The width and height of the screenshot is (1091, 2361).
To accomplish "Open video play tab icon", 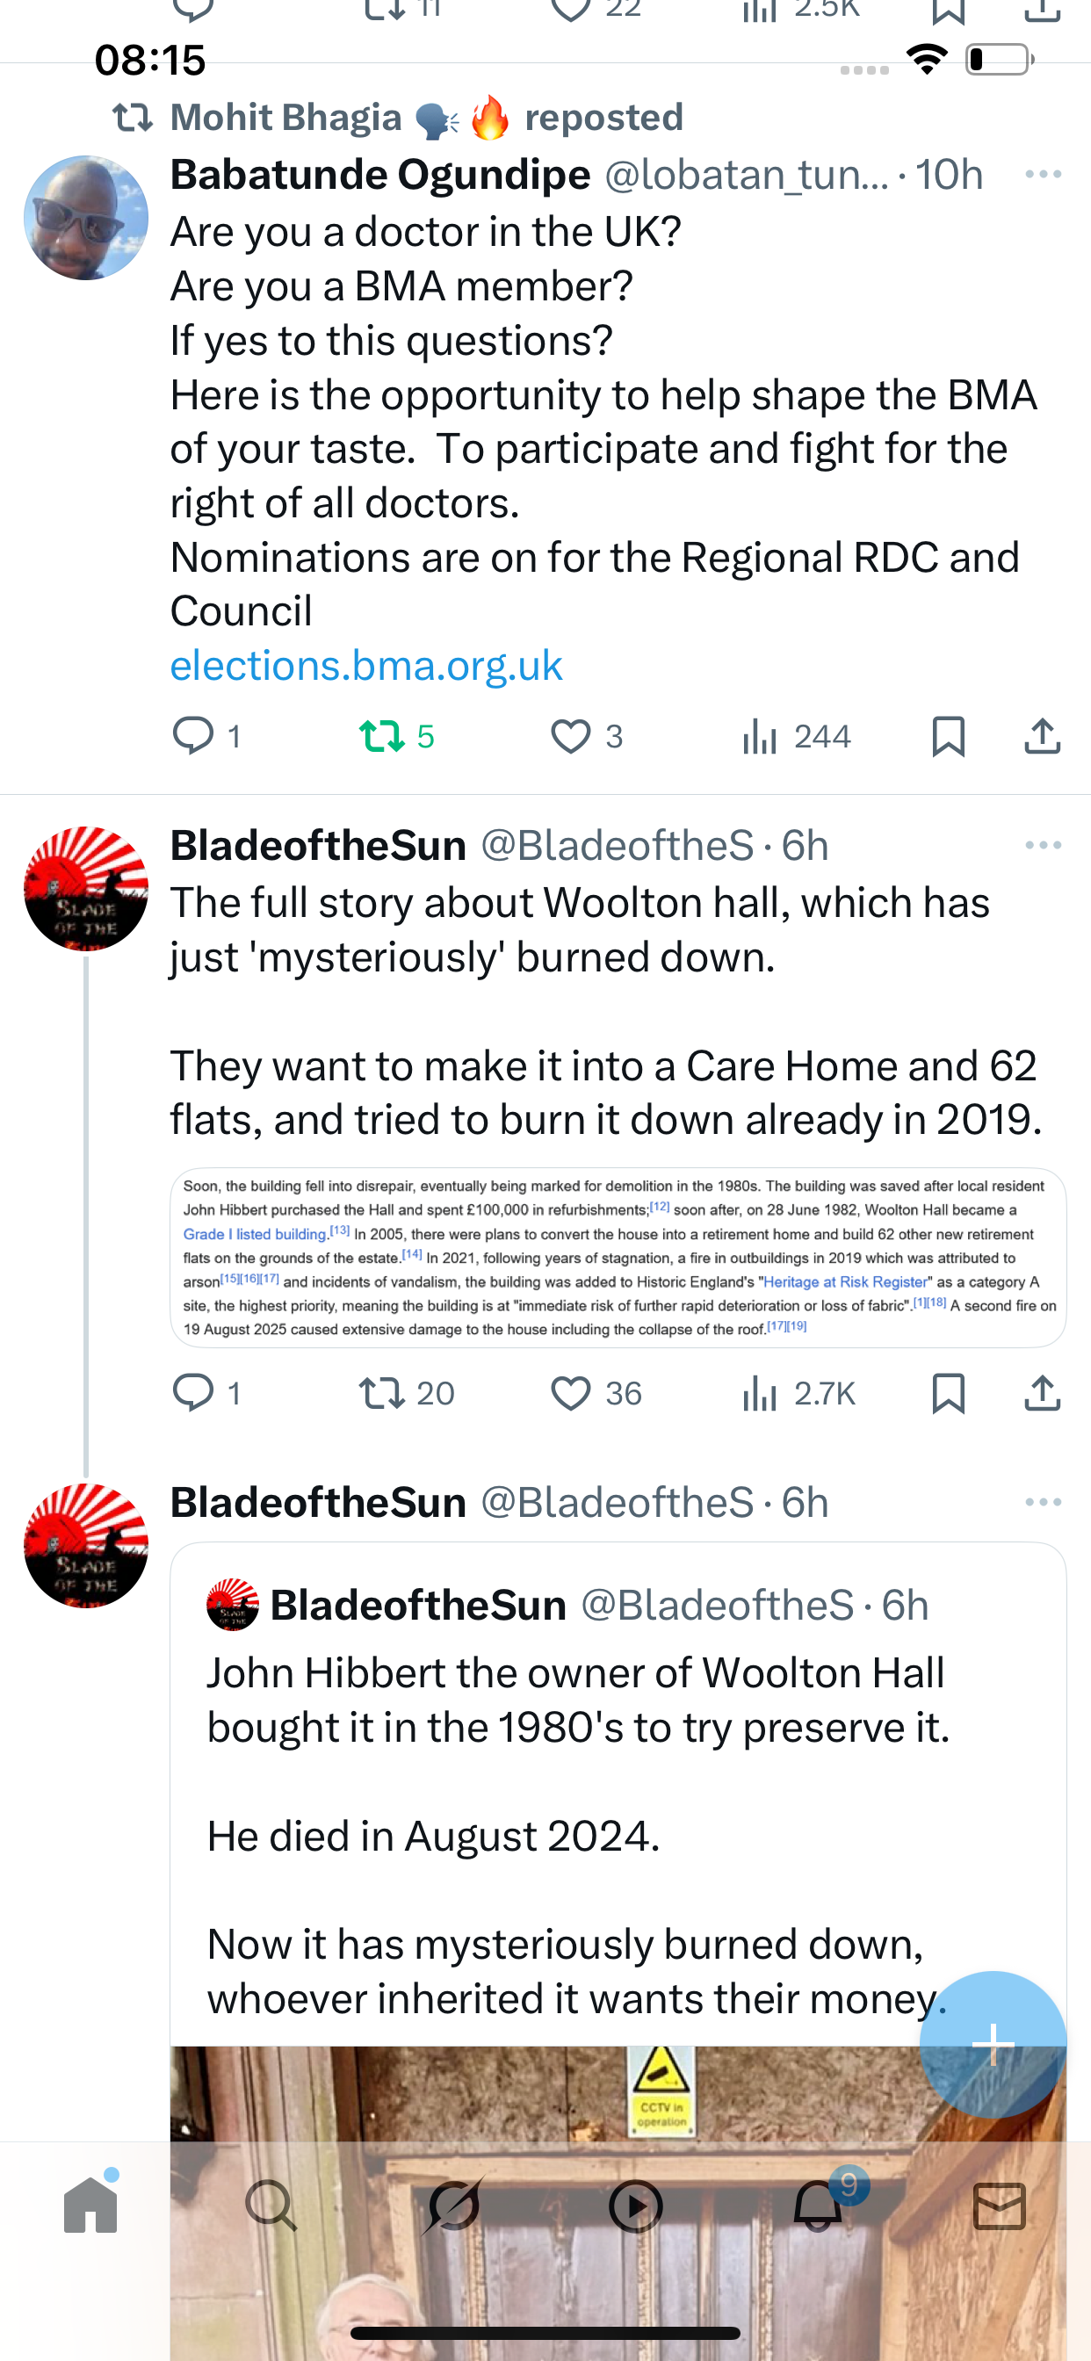I will coord(635,2206).
